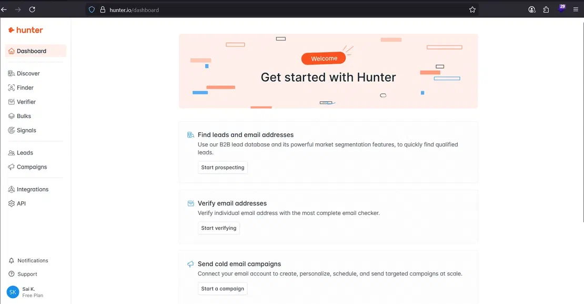Click the API gear icon
The image size is (584, 304).
pos(12,203)
